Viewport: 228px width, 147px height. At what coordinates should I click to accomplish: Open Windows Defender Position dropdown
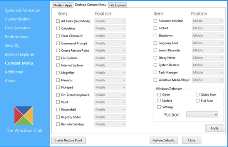(202, 114)
